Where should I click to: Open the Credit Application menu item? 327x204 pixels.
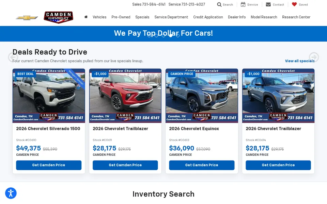click(208, 17)
